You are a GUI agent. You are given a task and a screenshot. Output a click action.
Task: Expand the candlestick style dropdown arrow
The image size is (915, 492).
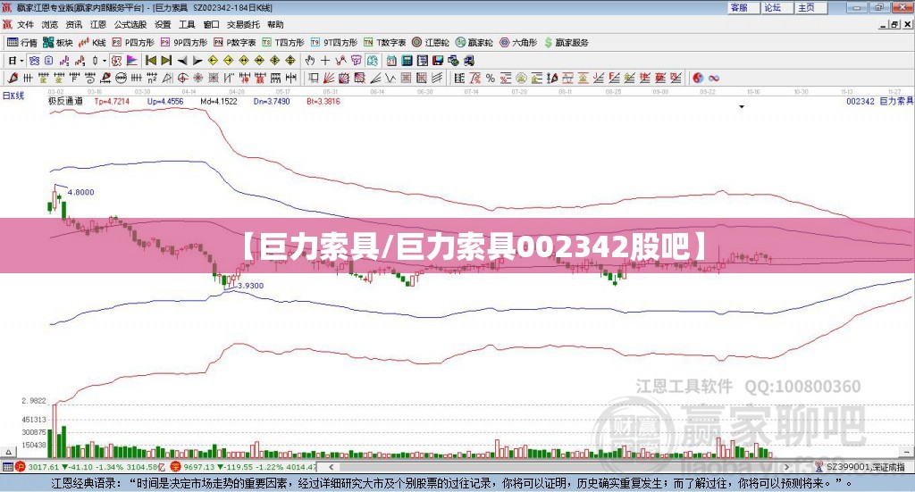105,61
